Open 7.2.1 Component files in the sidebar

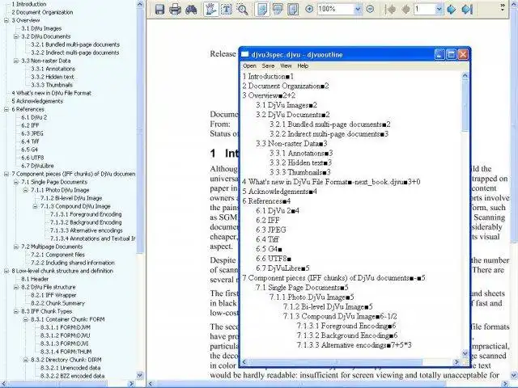coord(57,255)
